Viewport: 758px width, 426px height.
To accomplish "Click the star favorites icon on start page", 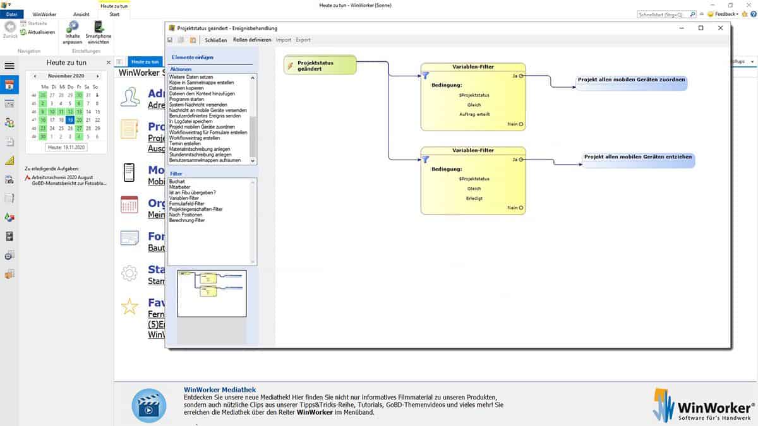I will click(129, 306).
